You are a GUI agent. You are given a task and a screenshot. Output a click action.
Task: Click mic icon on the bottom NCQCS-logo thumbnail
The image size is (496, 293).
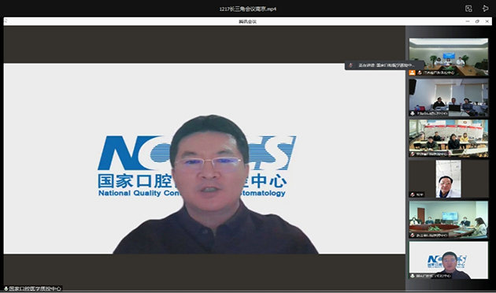[x=413, y=276]
